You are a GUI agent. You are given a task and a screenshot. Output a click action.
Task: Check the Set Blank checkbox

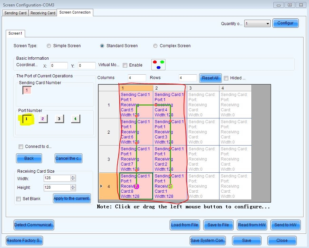click(x=19, y=199)
